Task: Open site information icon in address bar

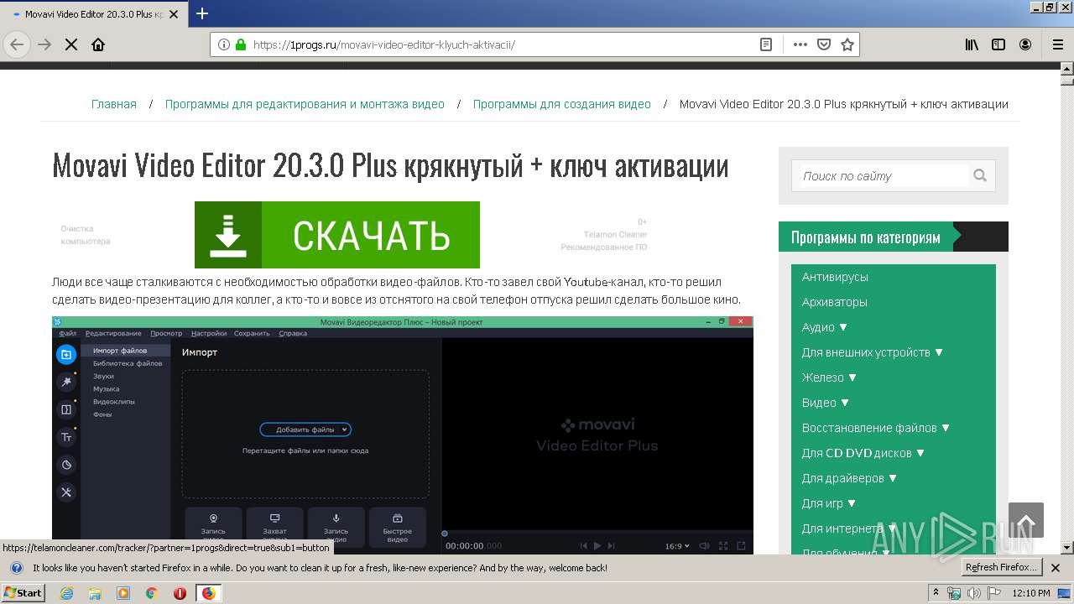Action: click(224, 44)
